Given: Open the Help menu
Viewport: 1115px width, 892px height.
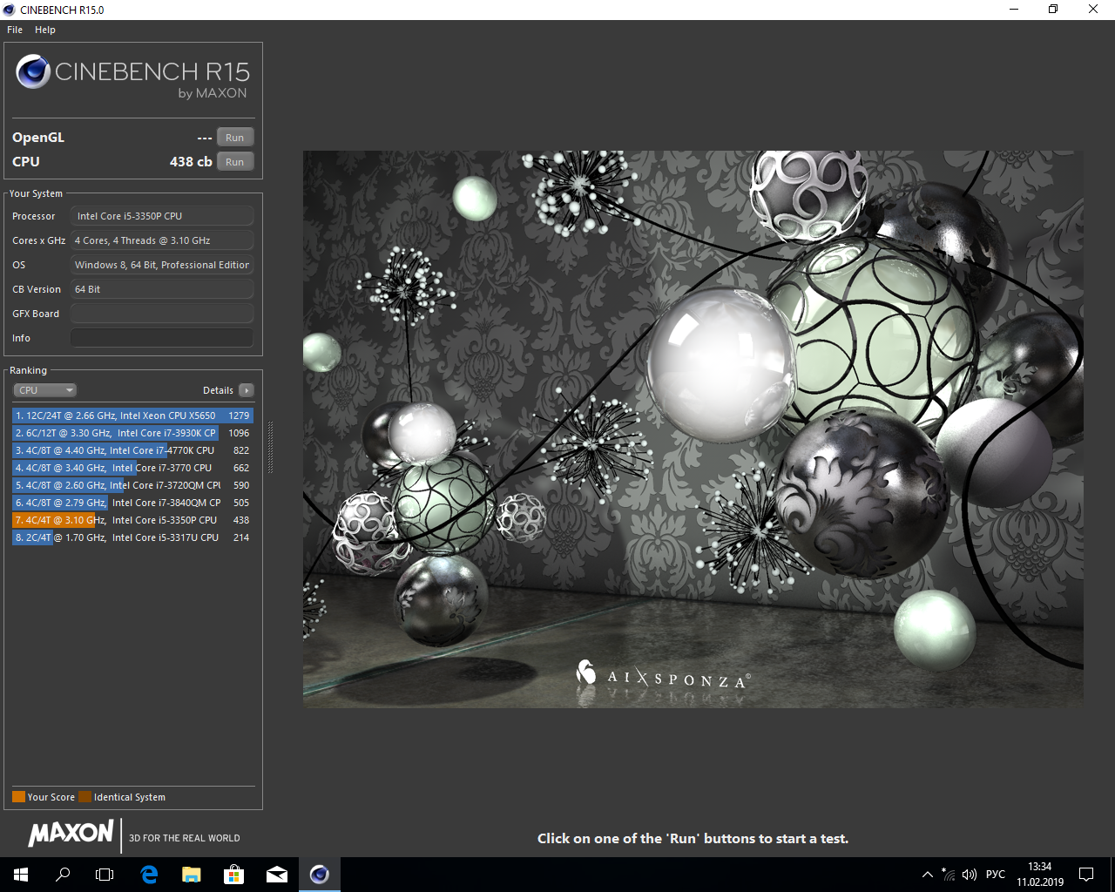Looking at the screenshot, I should [45, 30].
